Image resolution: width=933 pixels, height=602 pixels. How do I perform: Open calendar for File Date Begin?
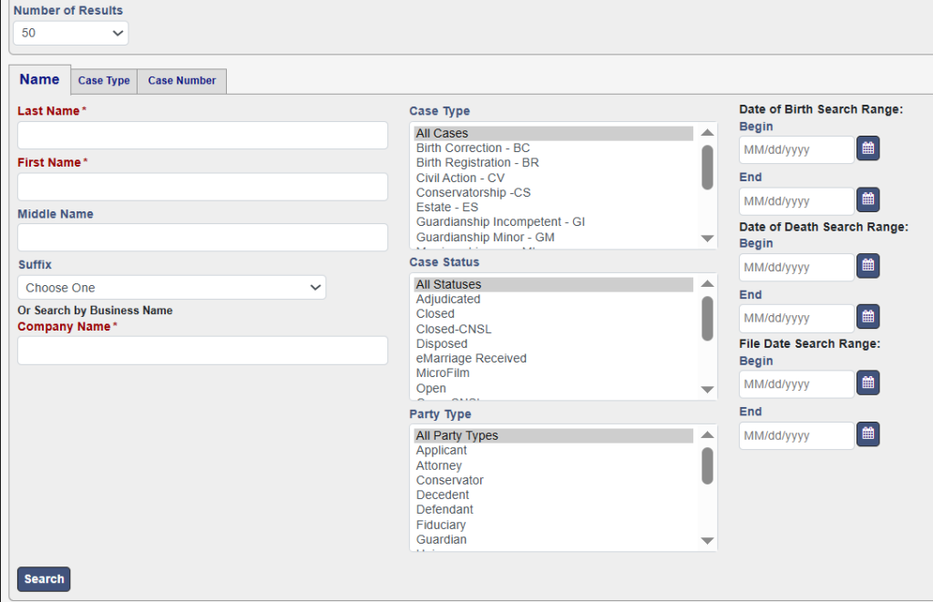point(868,383)
